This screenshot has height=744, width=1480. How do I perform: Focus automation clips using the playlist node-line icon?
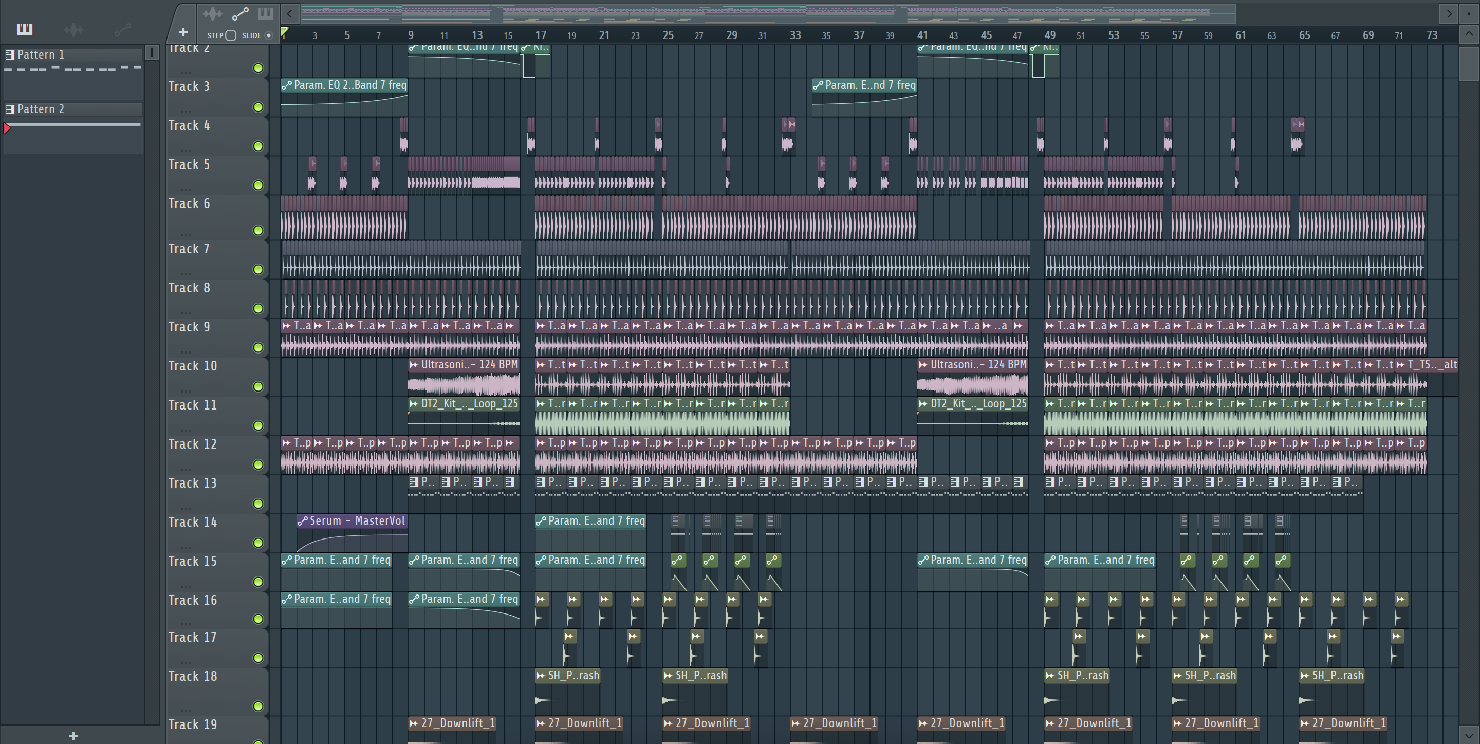tap(239, 14)
